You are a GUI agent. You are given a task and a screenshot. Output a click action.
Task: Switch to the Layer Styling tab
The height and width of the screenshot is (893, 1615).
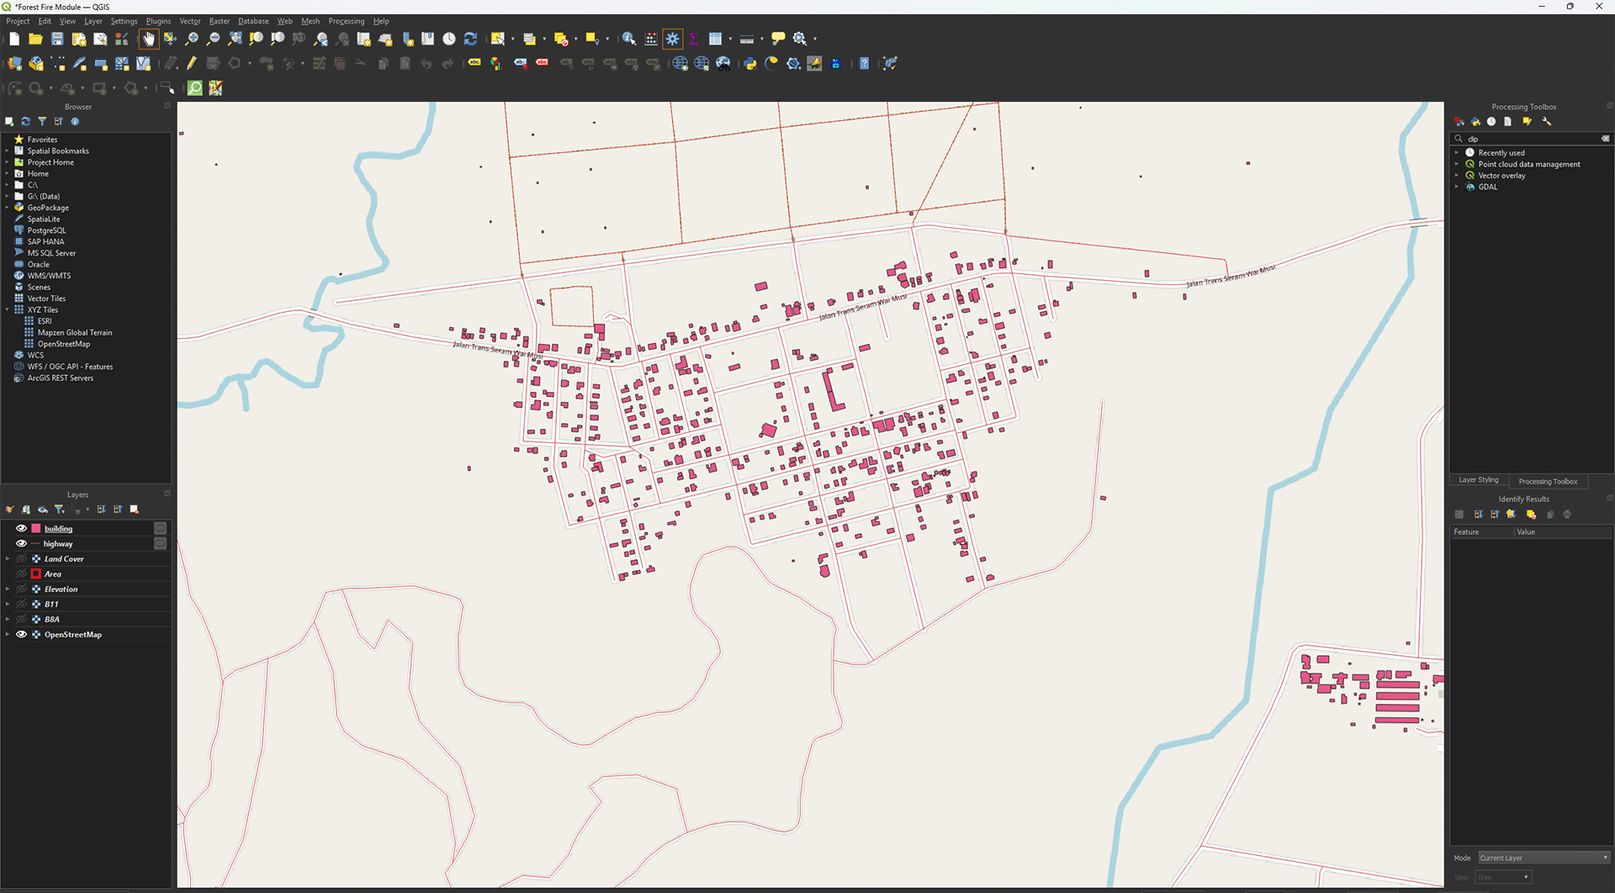(x=1478, y=480)
